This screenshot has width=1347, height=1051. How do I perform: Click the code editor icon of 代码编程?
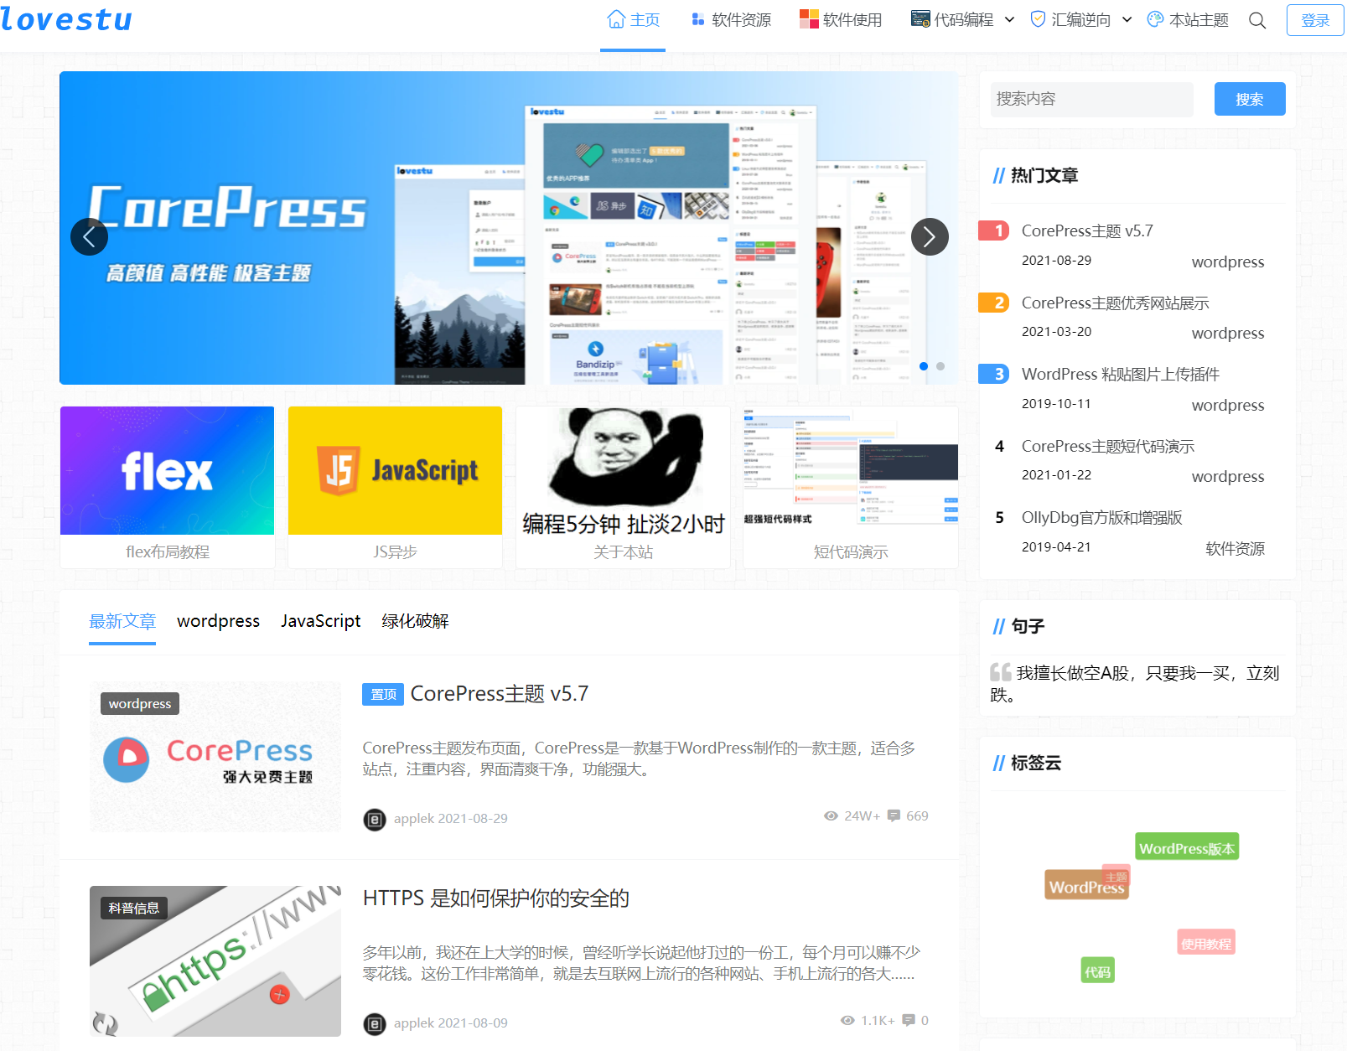(x=920, y=19)
